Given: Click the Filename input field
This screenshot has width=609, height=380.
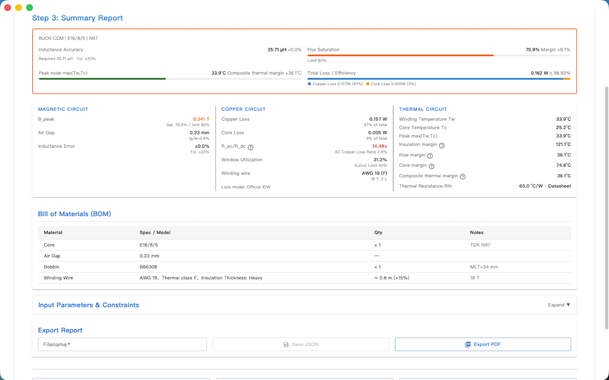Looking at the screenshot, I should 122,344.
